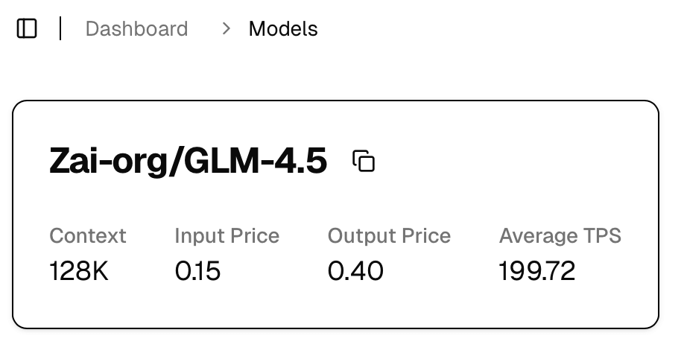684x353 pixels.
Task: Toggle the sidebar panel icon
Action: click(x=27, y=29)
